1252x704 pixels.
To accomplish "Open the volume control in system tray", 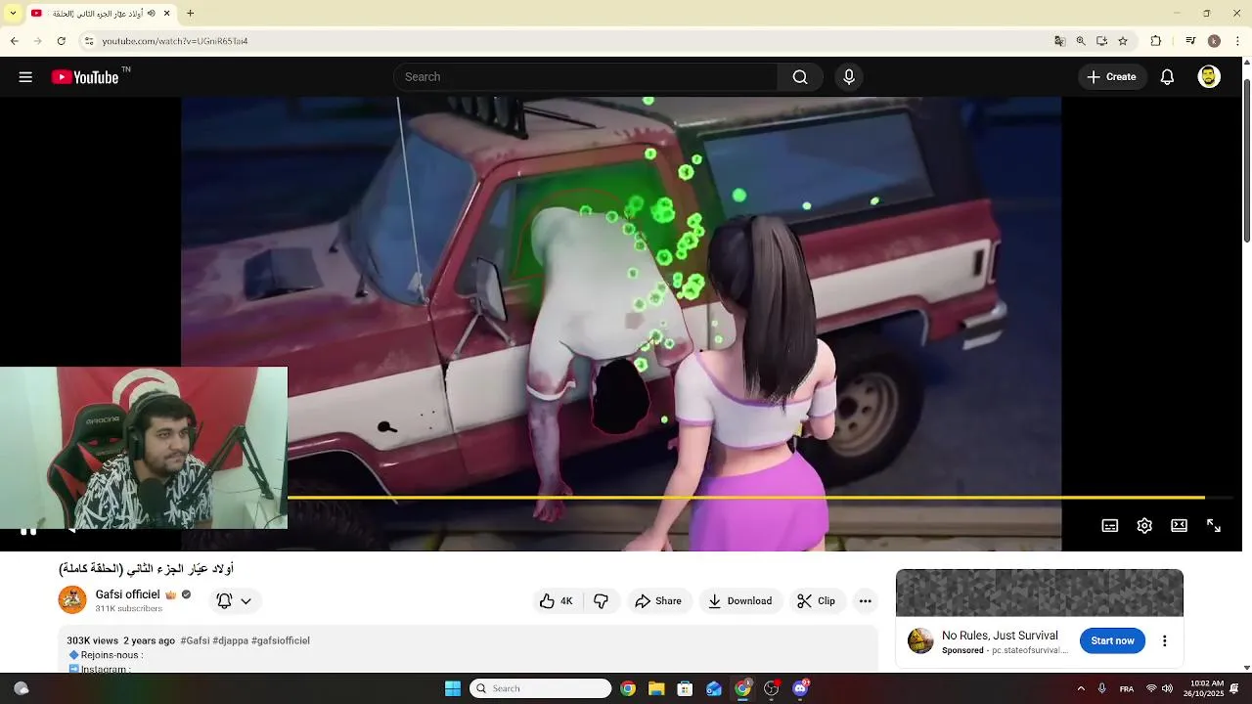I will pyautogui.click(x=1167, y=688).
